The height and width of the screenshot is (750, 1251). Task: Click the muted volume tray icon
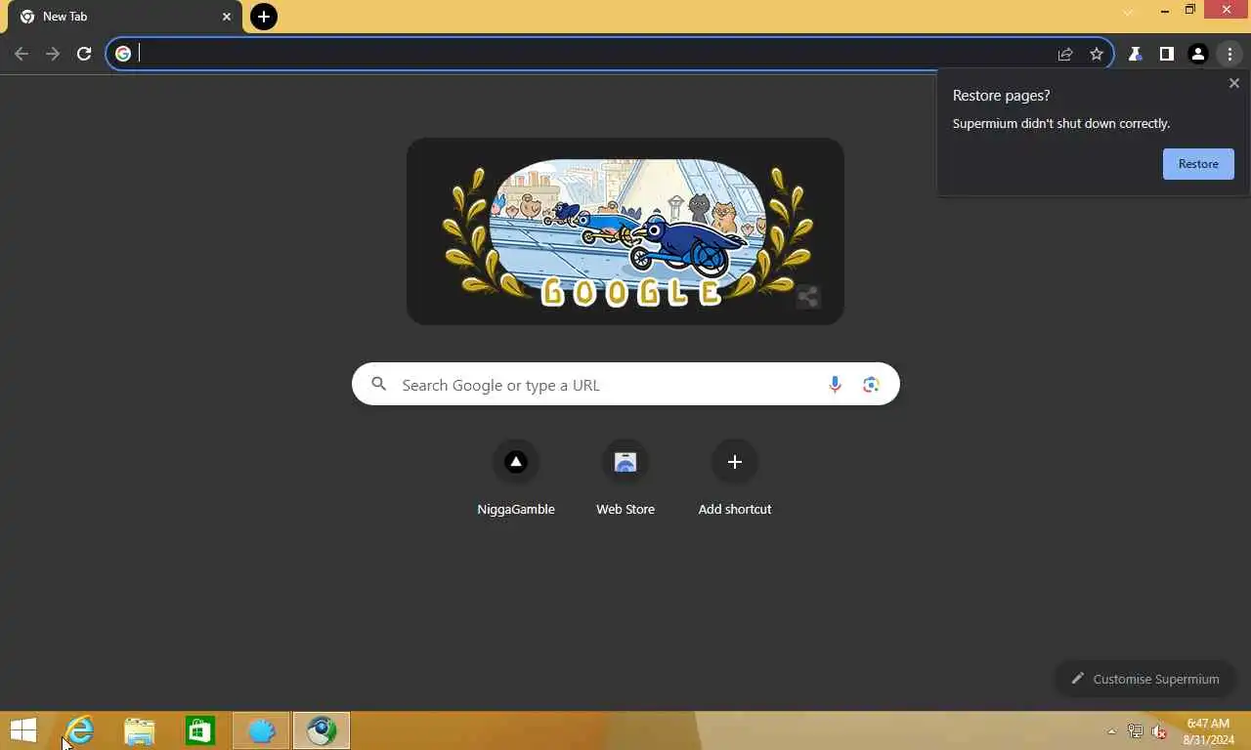[x=1160, y=730]
